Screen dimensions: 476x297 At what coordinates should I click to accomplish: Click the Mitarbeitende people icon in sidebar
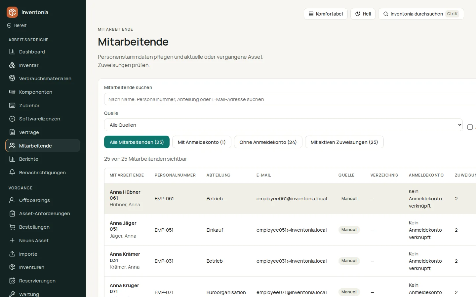click(x=12, y=146)
